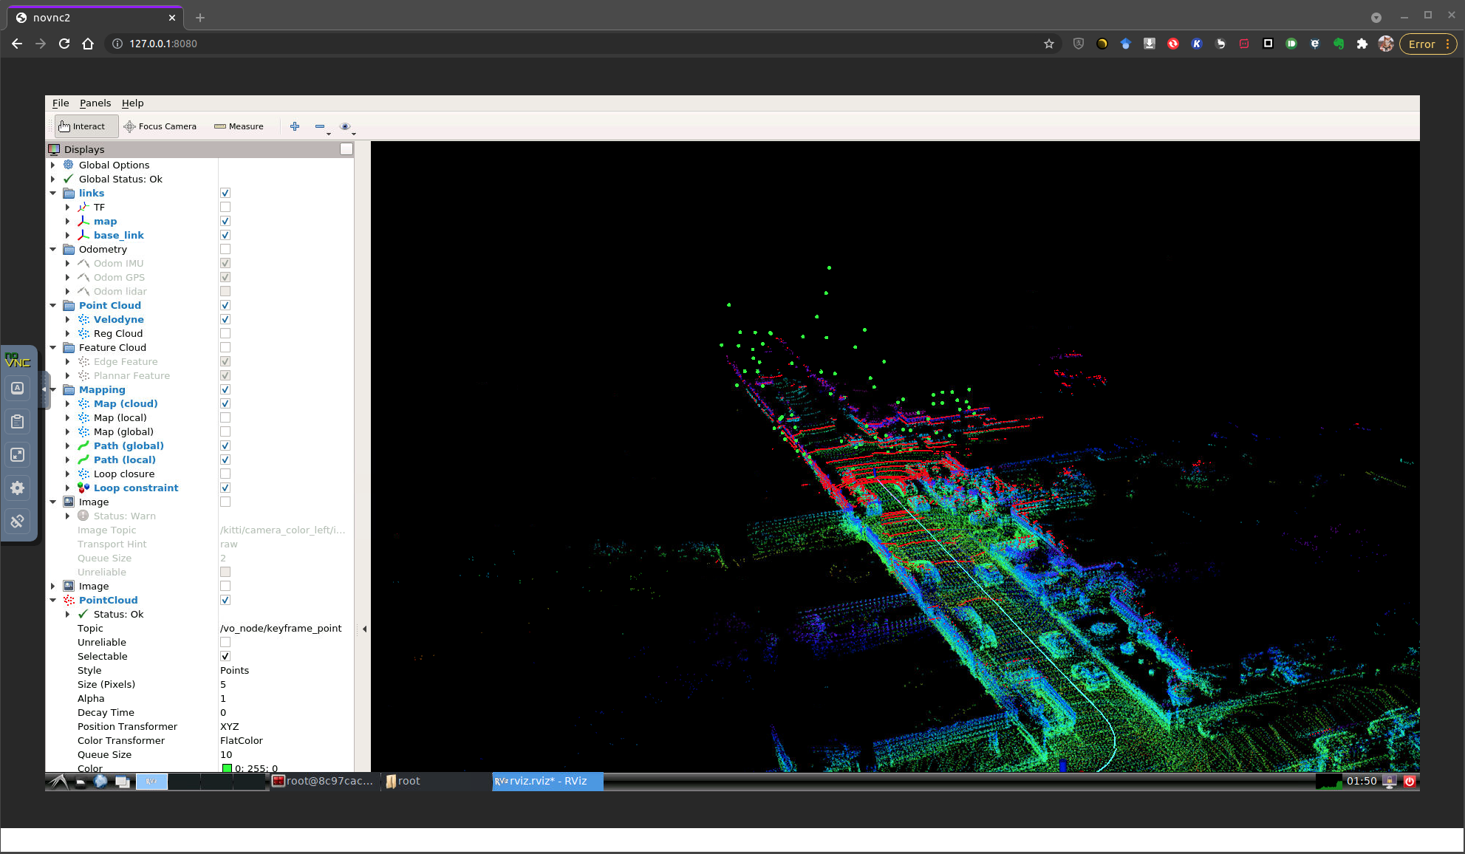Click the blue plus add-tool icon

coord(295,126)
